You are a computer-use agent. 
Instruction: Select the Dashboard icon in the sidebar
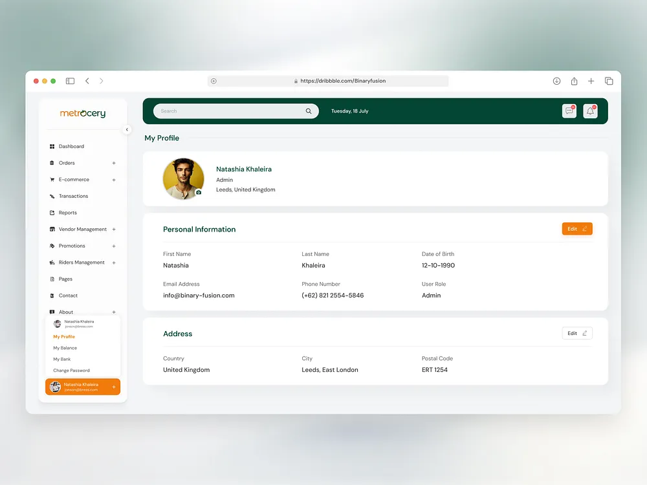tap(52, 146)
